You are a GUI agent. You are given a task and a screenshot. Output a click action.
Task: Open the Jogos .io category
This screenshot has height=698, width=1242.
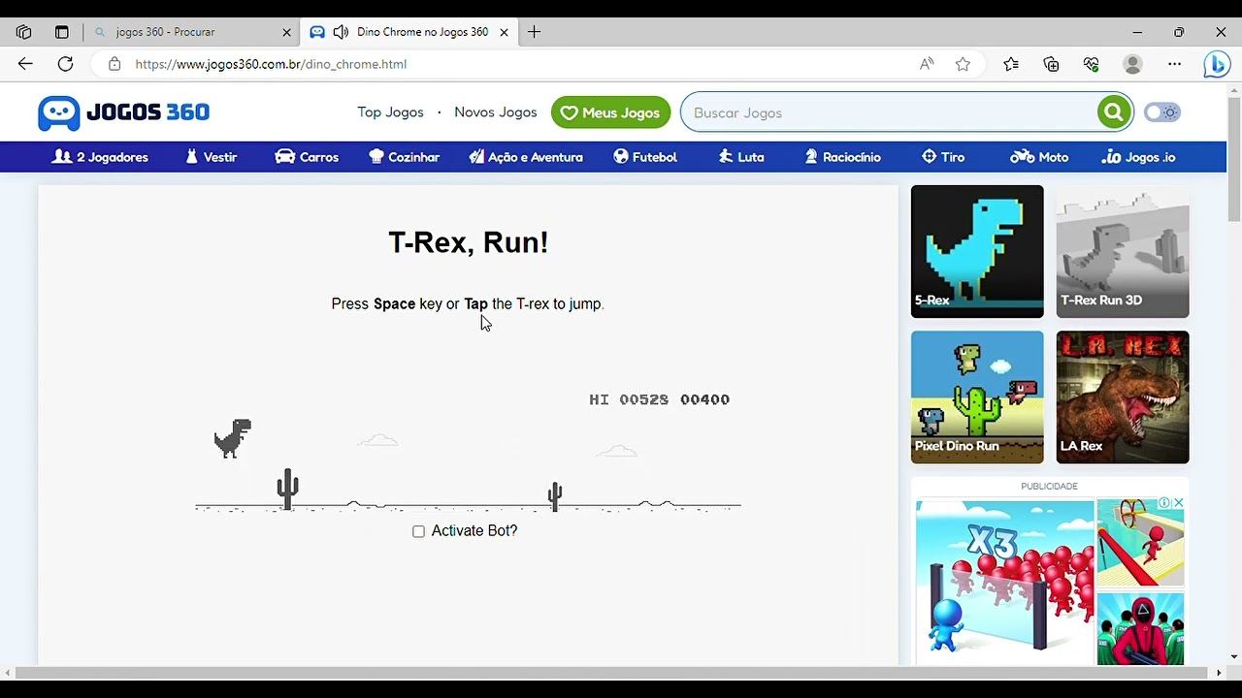[1138, 157]
